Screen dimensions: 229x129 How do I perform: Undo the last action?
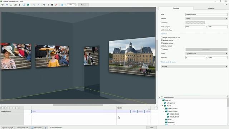[34, 5]
